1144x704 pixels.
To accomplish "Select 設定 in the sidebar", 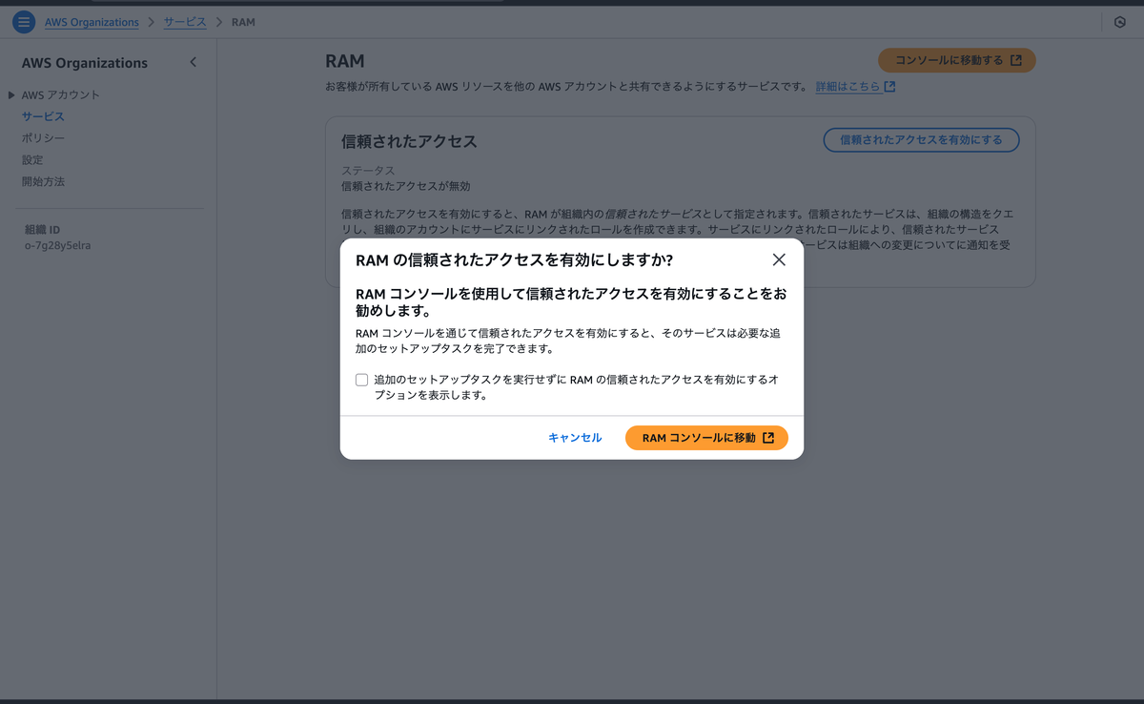I will [x=32, y=159].
